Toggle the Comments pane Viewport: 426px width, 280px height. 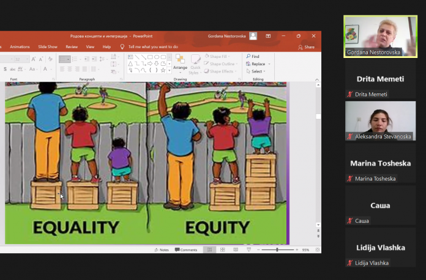[186, 250]
